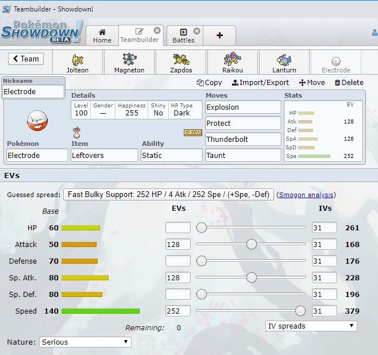Viewport: 378px width, 355px height.
Task: Click the Speed EV slider handle
Action: click(300, 311)
